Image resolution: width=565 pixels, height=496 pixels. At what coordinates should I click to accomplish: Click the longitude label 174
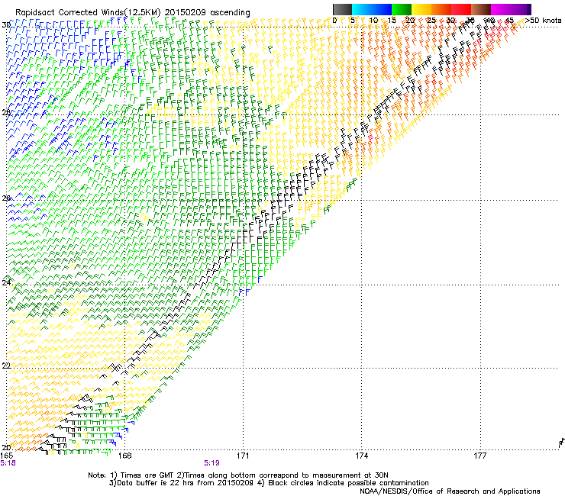click(x=361, y=456)
